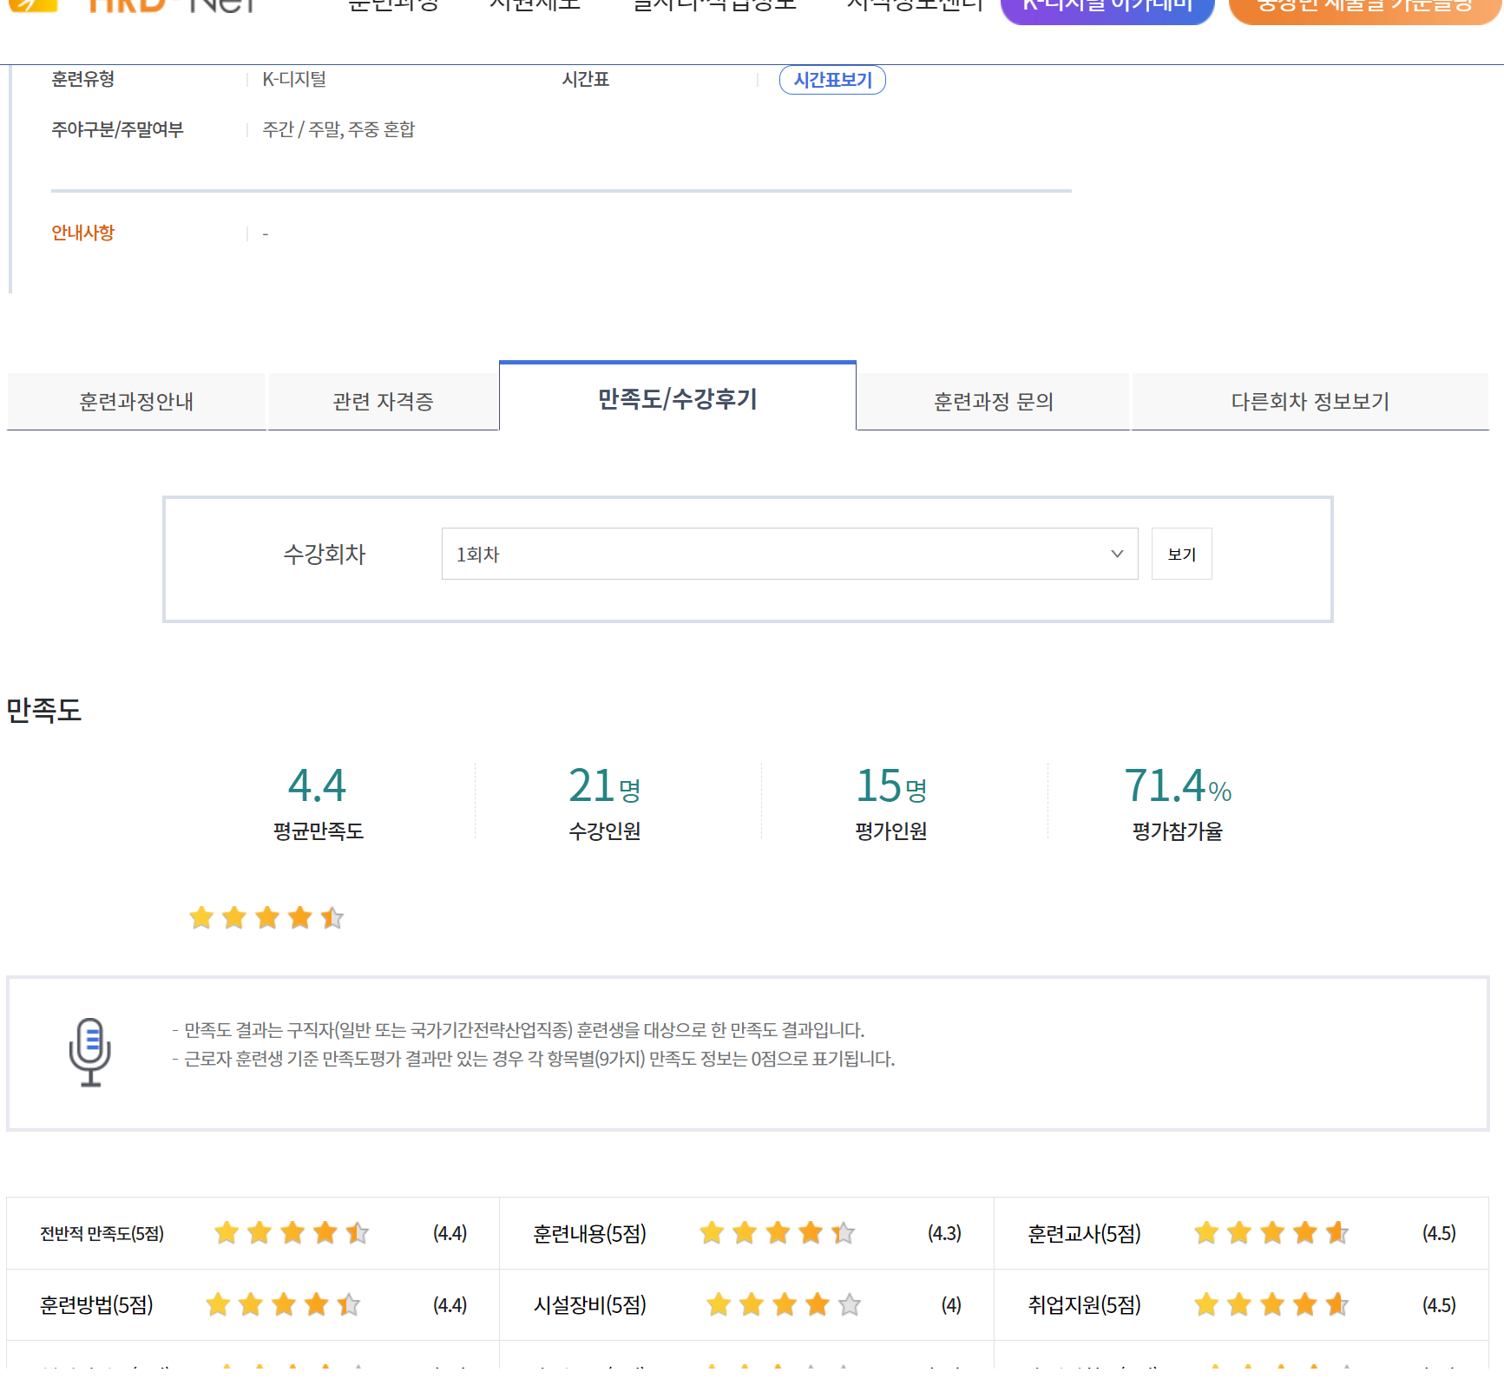This screenshot has width=1504, height=1392.
Task: Click the 훈련내용 star rating
Action: point(778,1232)
